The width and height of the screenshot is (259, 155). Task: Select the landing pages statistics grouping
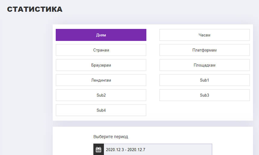click(x=101, y=80)
